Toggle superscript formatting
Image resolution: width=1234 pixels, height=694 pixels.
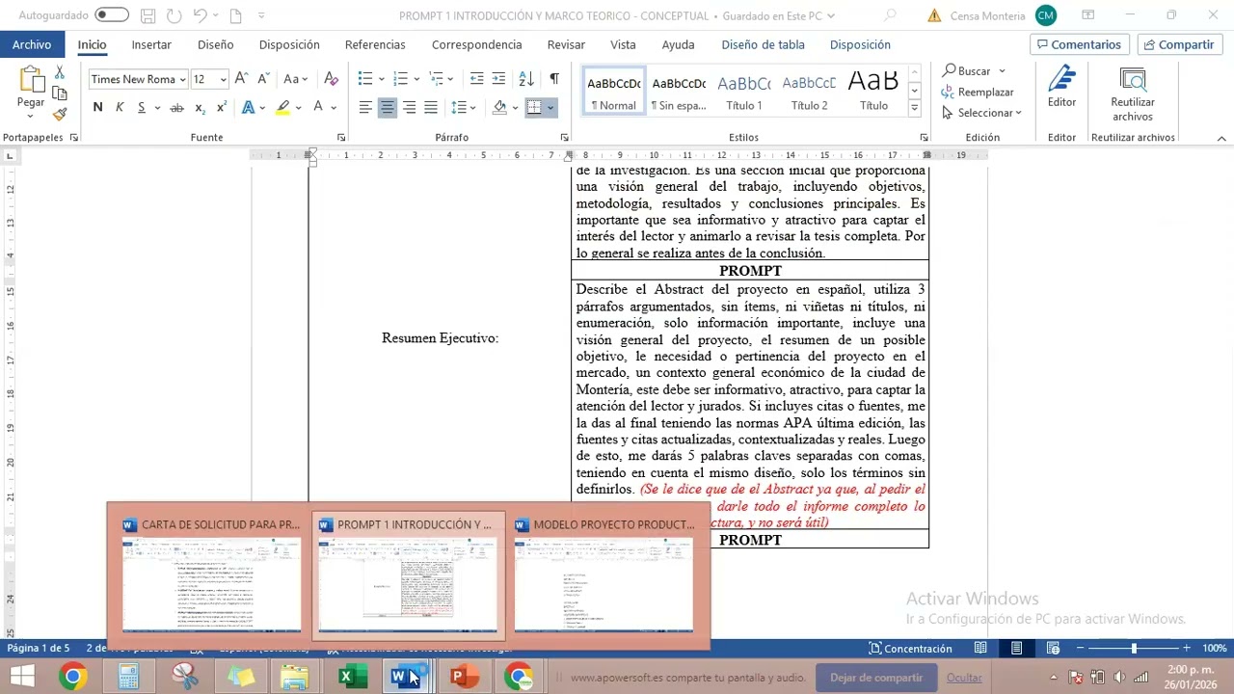coord(222,107)
